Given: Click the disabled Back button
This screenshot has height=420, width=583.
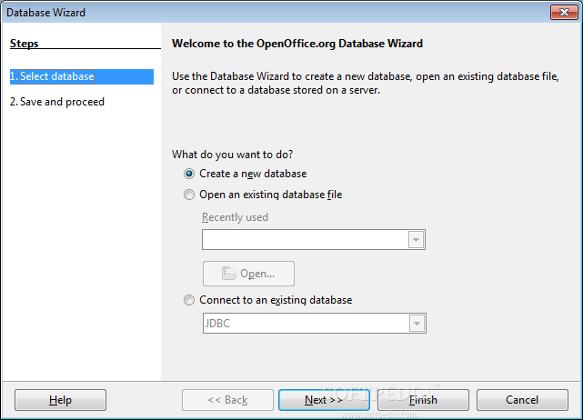Looking at the screenshot, I should [227, 400].
